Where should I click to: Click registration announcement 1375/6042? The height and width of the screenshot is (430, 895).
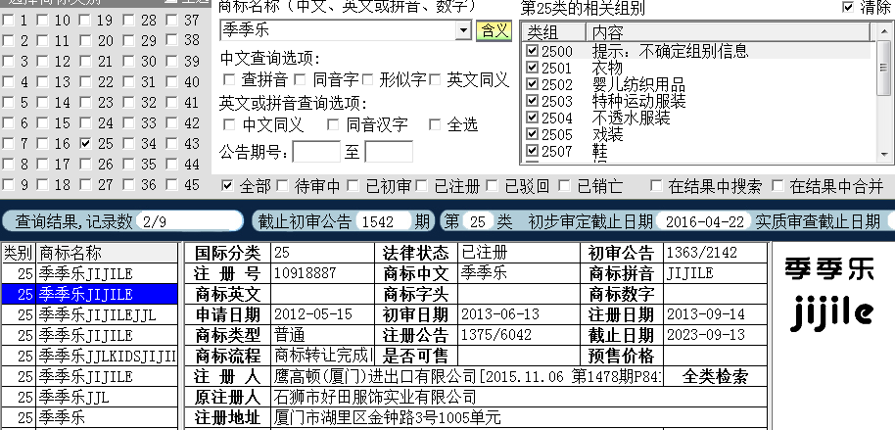pyautogui.click(x=519, y=335)
